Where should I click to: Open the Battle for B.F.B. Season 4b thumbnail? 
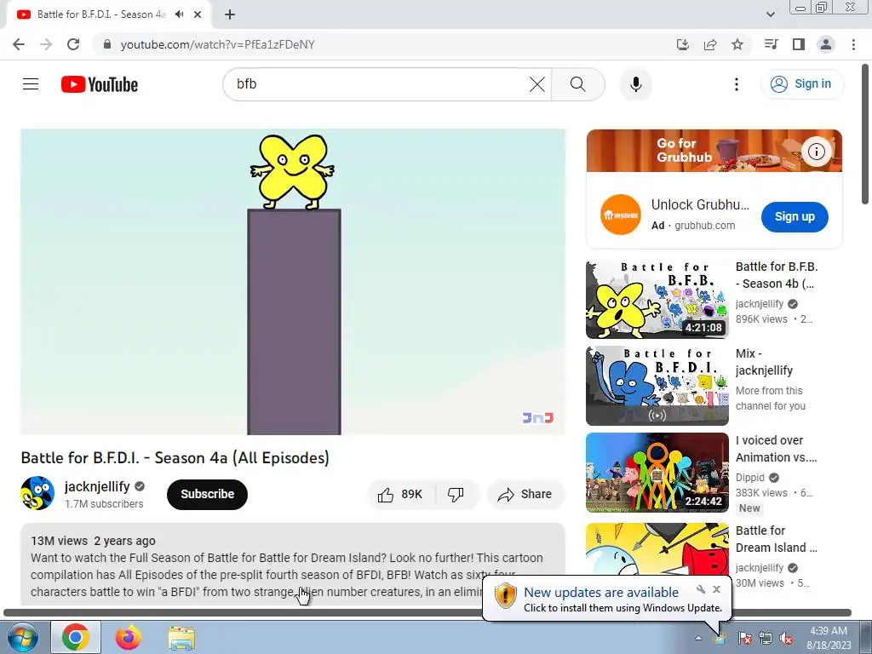click(x=657, y=299)
